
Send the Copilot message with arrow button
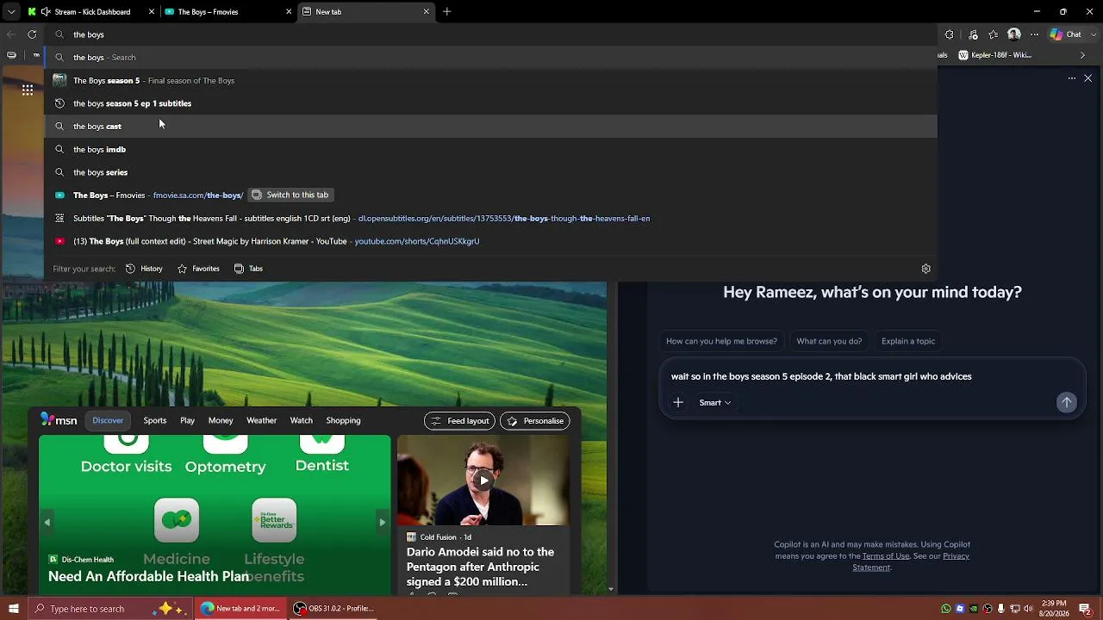click(1067, 402)
